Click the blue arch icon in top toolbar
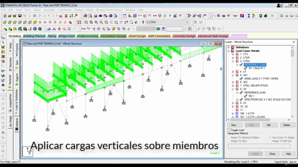The image size is (298, 167). tap(214, 16)
